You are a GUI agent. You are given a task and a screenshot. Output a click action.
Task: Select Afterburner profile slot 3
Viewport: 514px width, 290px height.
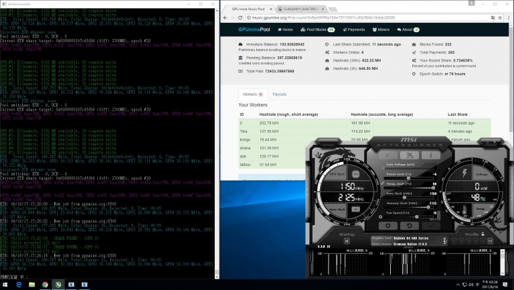point(468,241)
